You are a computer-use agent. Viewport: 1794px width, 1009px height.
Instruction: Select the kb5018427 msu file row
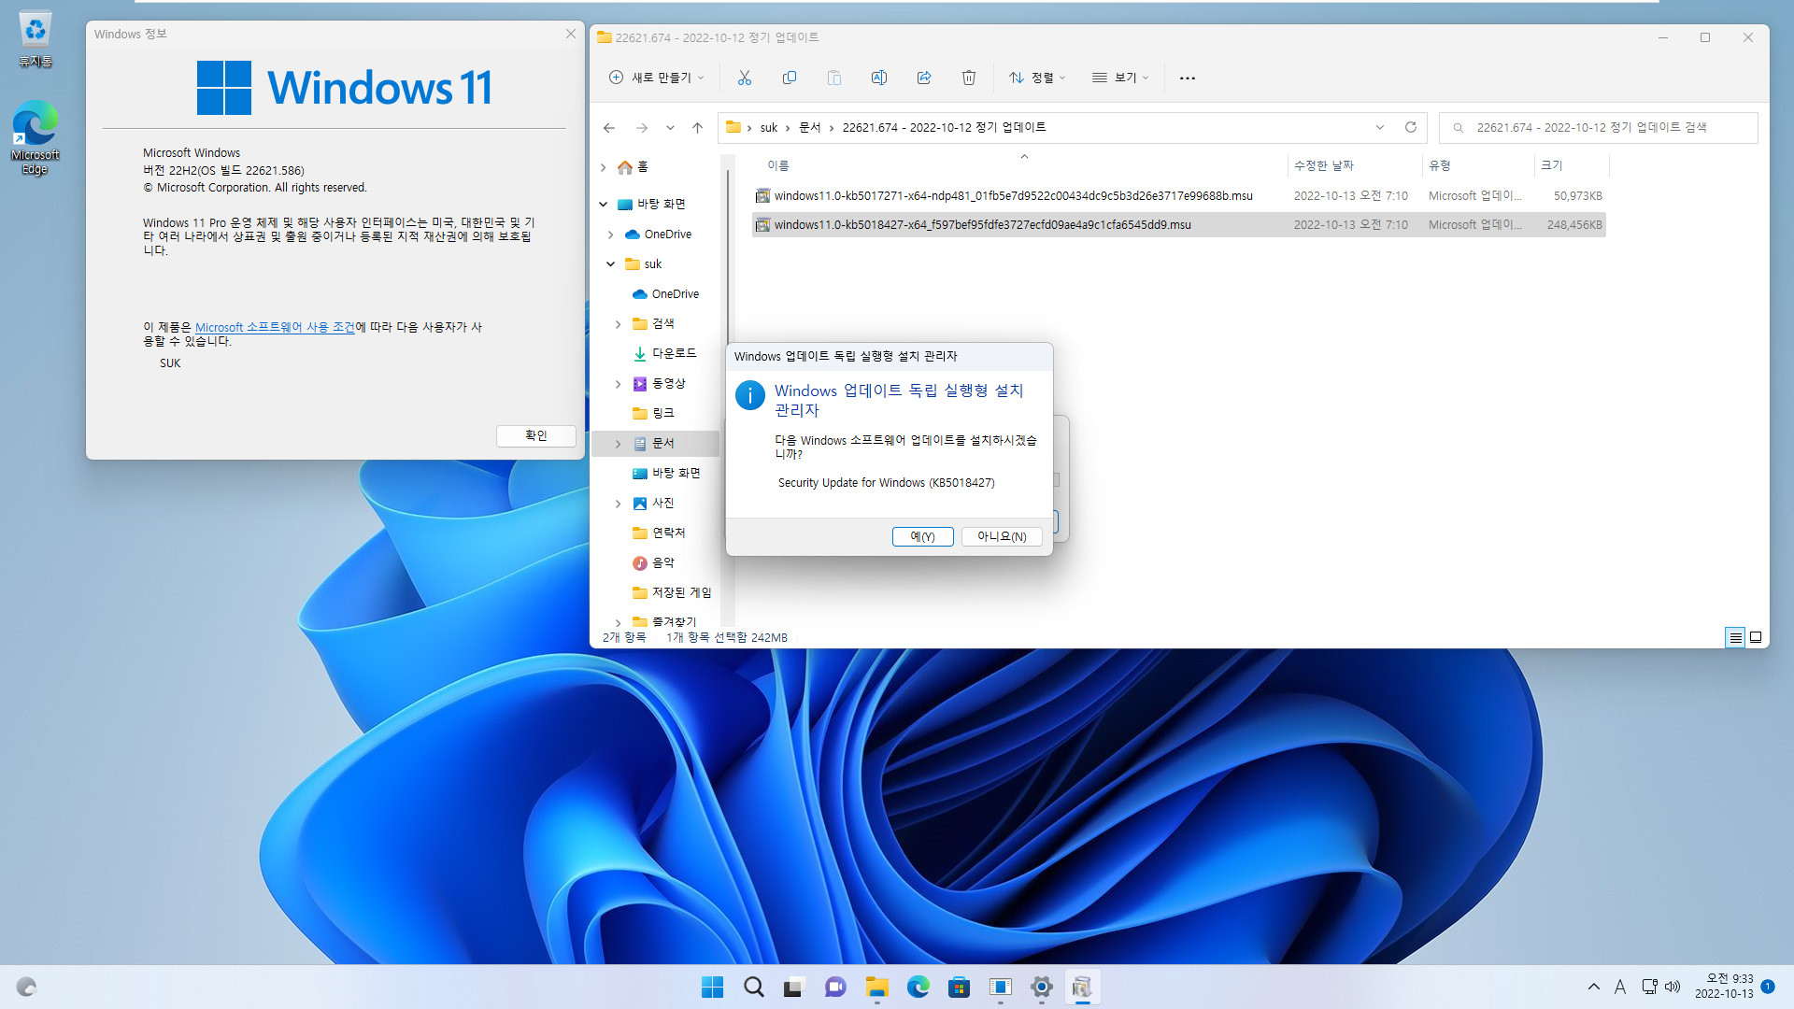pyautogui.click(x=1178, y=225)
